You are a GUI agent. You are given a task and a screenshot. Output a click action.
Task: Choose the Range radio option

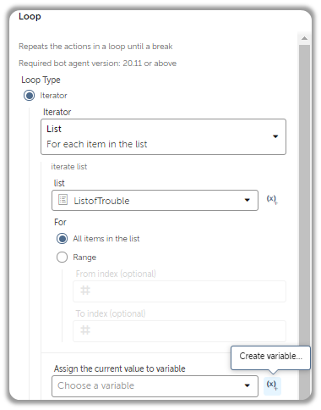point(62,258)
